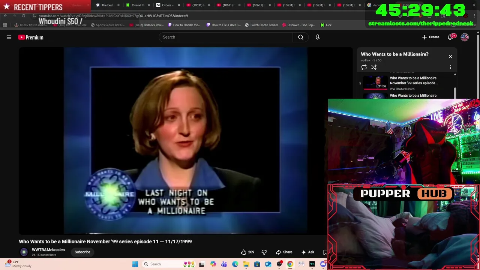Go to the YouTube Premium home logo
This screenshot has height=270, width=480.
pyautogui.click(x=31, y=37)
